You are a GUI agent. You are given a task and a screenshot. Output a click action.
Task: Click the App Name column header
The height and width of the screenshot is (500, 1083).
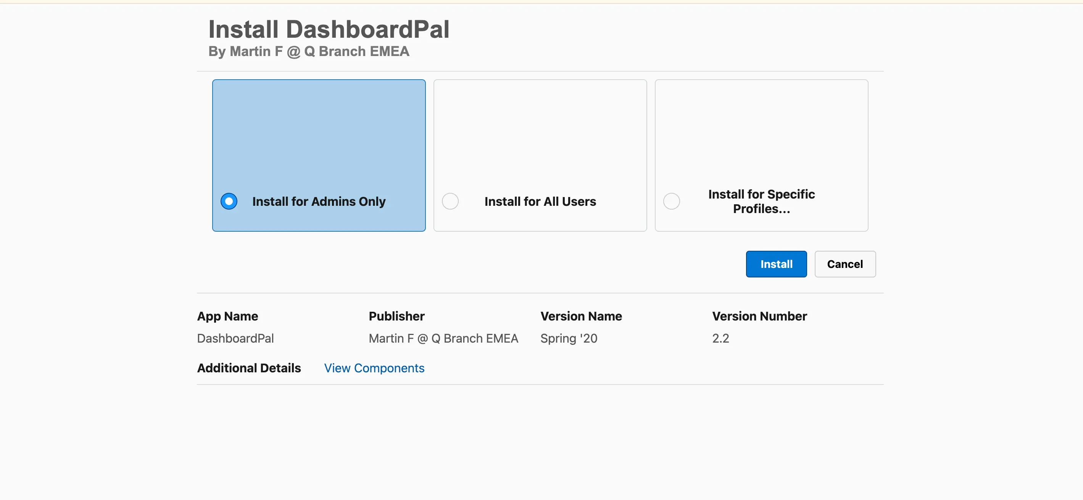pos(227,316)
